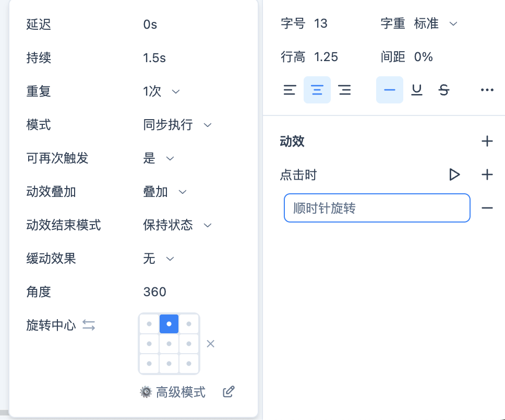Viewport: 505px width, 420px height.
Task: Open the 模式 同步执行 dropdown
Action: pyautogui.click(x=177, y=125)
